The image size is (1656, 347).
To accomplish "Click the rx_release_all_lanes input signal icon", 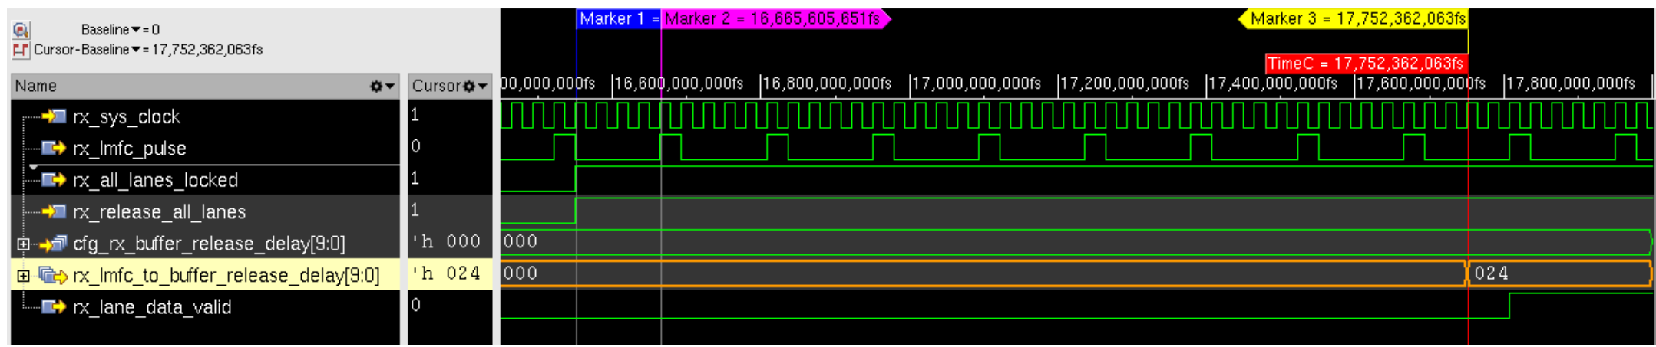I will click(x=54, y=211).
